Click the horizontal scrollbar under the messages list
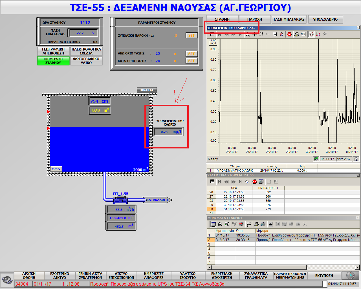361x289 pixels. click(259, 268)
